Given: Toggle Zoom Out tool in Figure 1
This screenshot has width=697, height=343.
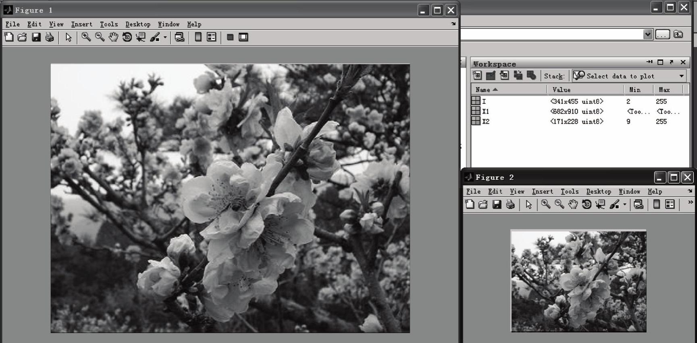Looking at the screenshot, I should pyautogui.click(x=100, y=37).
